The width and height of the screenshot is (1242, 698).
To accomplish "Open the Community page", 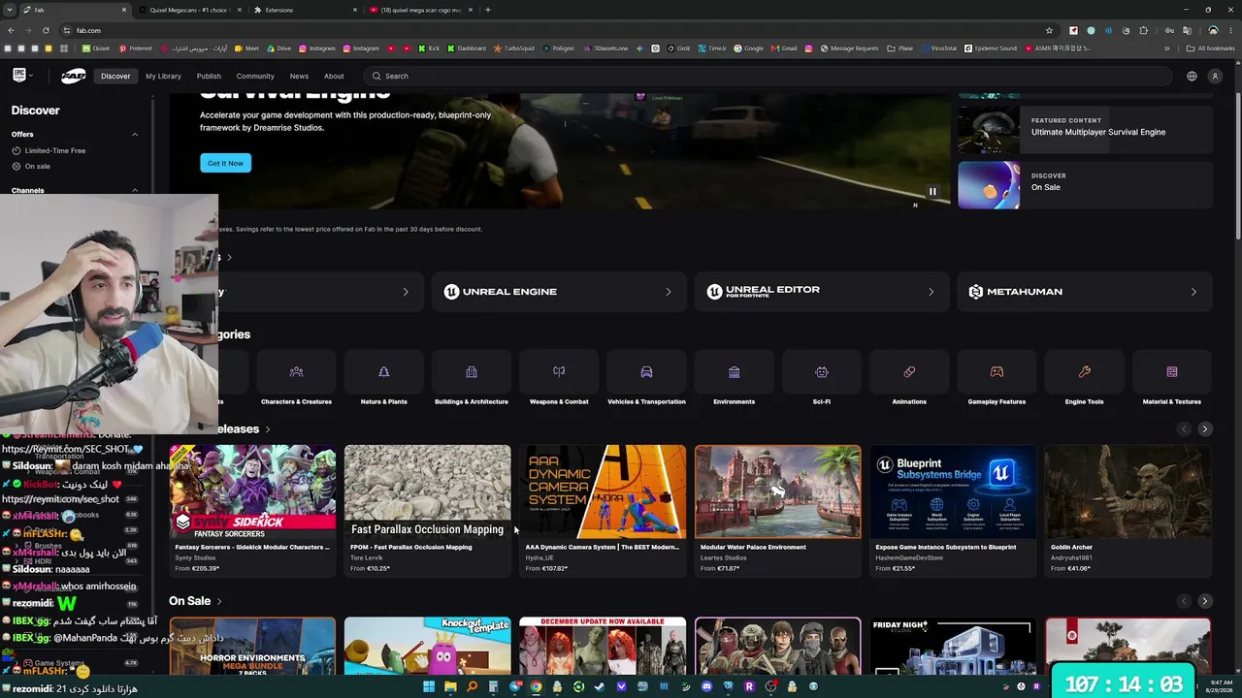I will 255,76.
